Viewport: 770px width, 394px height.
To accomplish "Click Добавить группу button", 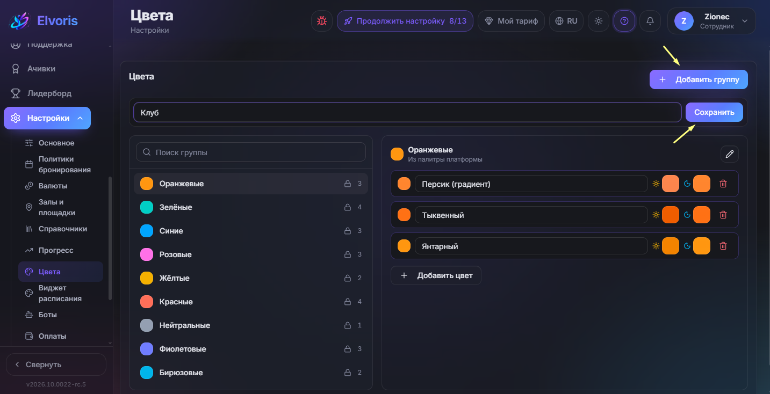I will coord(699,79).
